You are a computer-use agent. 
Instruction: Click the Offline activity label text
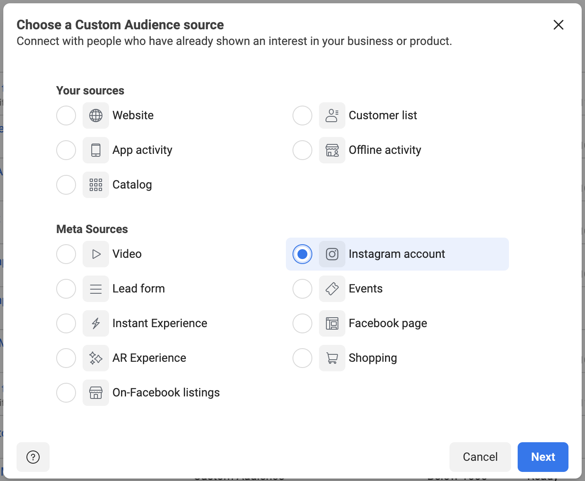coord(385,150)
